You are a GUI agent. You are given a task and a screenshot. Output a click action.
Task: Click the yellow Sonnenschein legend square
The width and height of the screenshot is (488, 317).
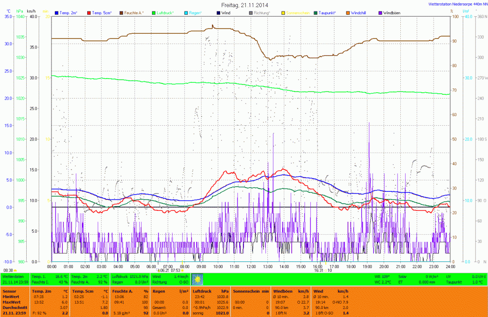point(284,12)
